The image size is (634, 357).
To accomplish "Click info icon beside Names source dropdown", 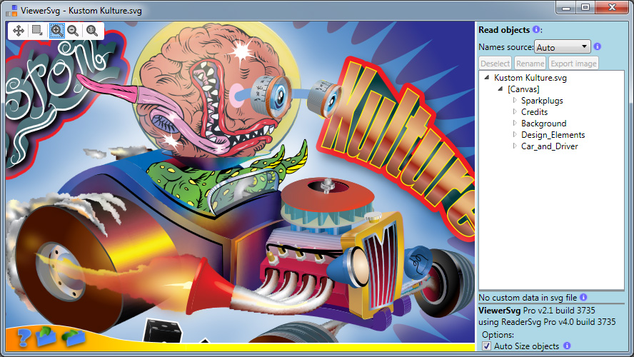I will point(598,47).
